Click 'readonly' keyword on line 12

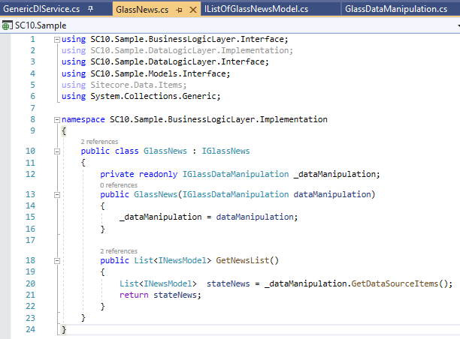pos(158,174)
